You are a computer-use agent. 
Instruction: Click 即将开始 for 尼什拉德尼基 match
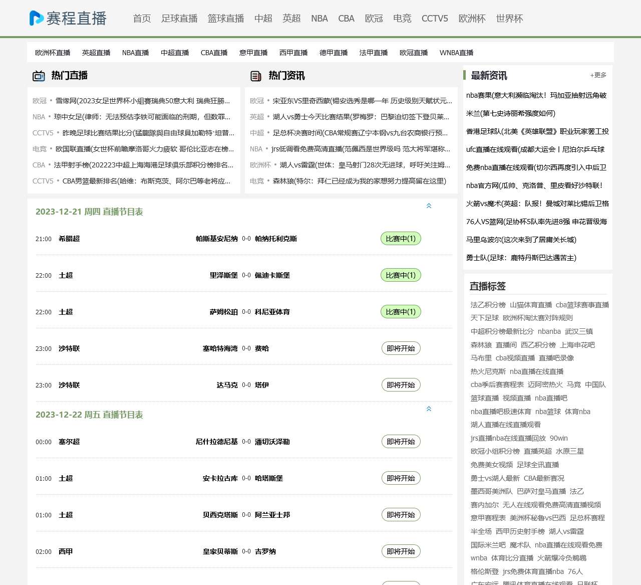click(x=401, y=442)
